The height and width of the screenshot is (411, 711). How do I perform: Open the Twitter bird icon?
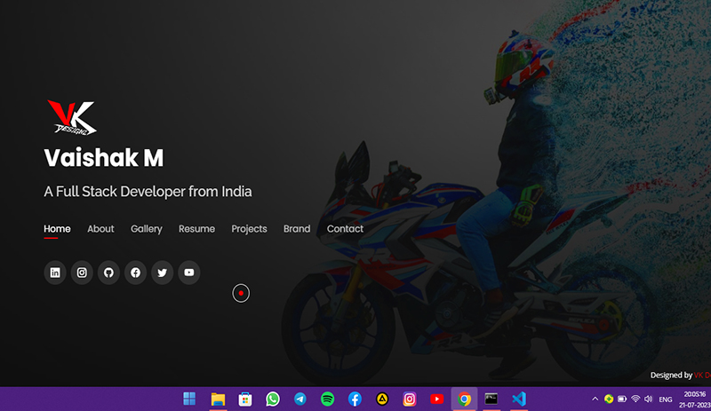pyautogui.click(x=162, y=273)
